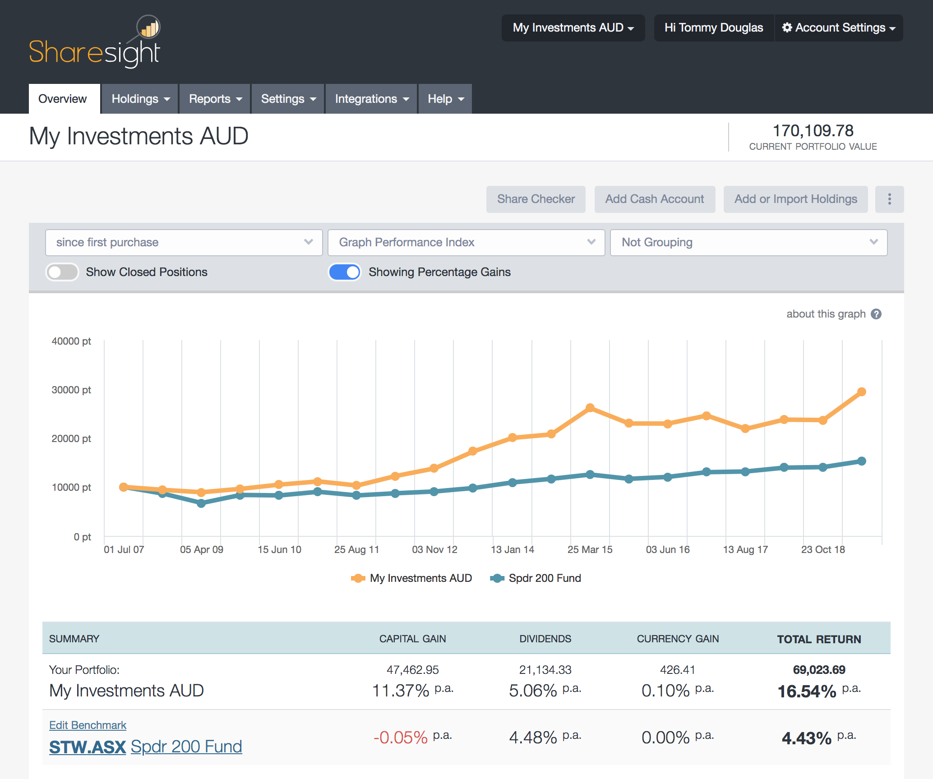
Task: Click the about this graph text
Action: tap(826, 314)
